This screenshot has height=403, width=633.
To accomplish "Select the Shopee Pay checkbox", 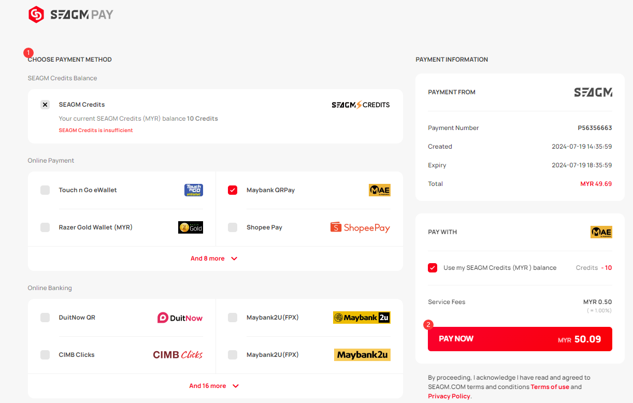I will (x=233, y=227).
